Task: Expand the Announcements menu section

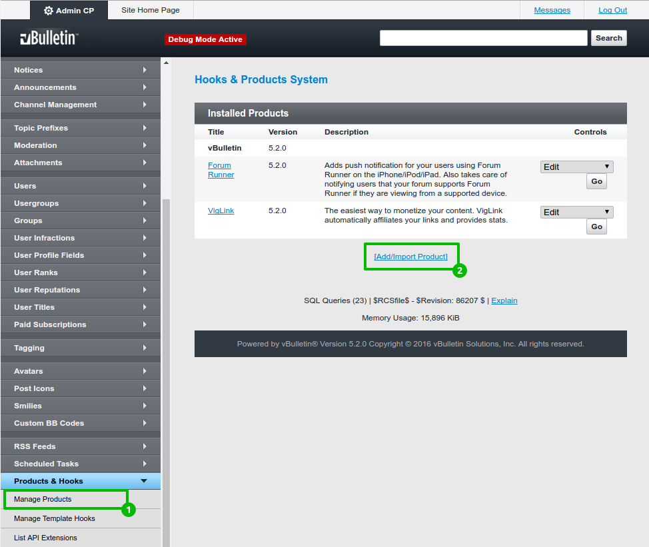Action: coord(81,87)
